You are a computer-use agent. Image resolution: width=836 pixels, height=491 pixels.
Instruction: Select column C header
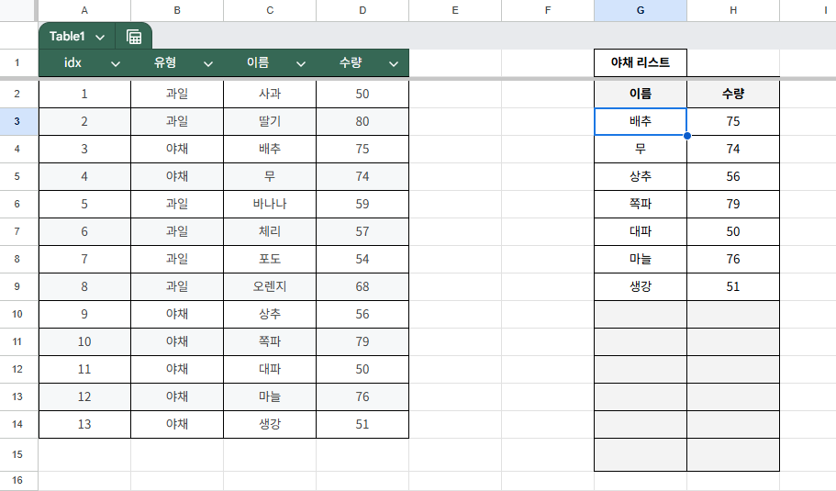(270, 10)
